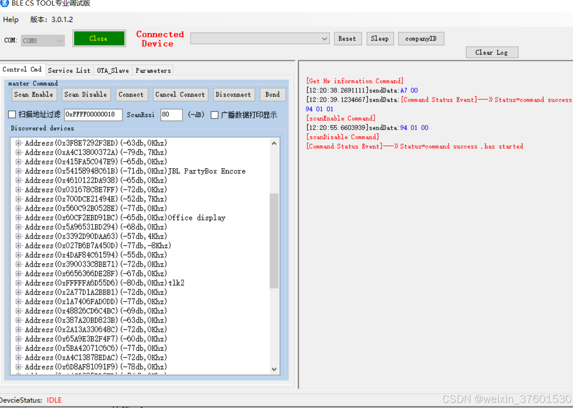Viewport: 573px width, 408px height.
Task: Click the Bond button
Action: pyautogui.click(x=273, y=94)
